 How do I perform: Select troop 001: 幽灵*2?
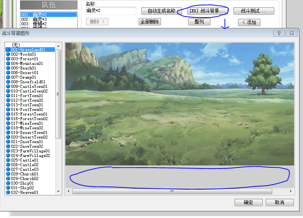(x=49, y=15)
